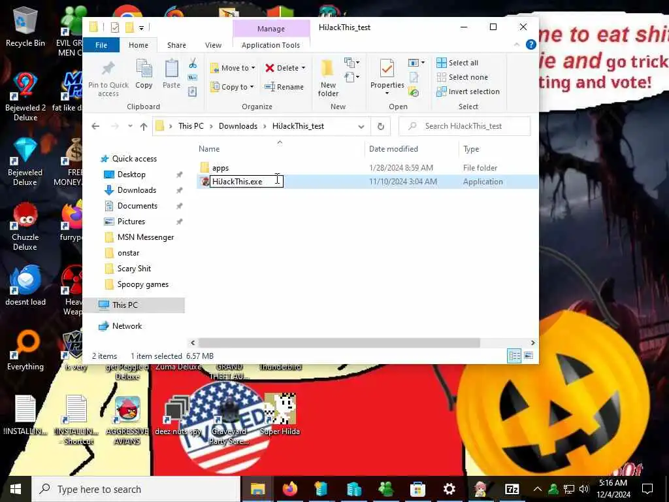Go Up one folder level arrow
The image size is (669, 502).
(x=144, y=126)
